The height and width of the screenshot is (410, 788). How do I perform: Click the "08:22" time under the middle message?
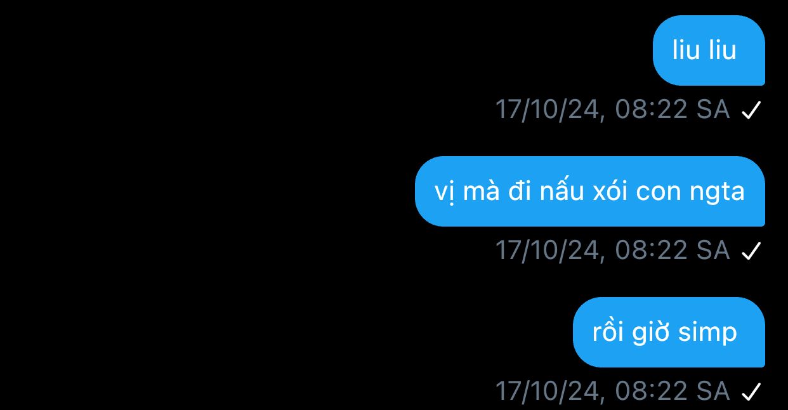(652, 251)
